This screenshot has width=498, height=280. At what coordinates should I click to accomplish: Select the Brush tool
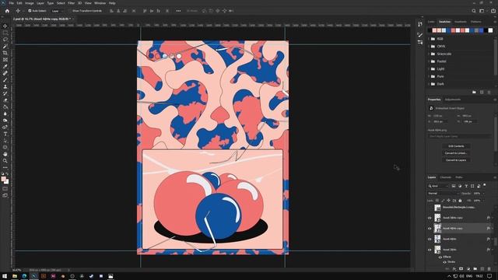pos(5,80)
